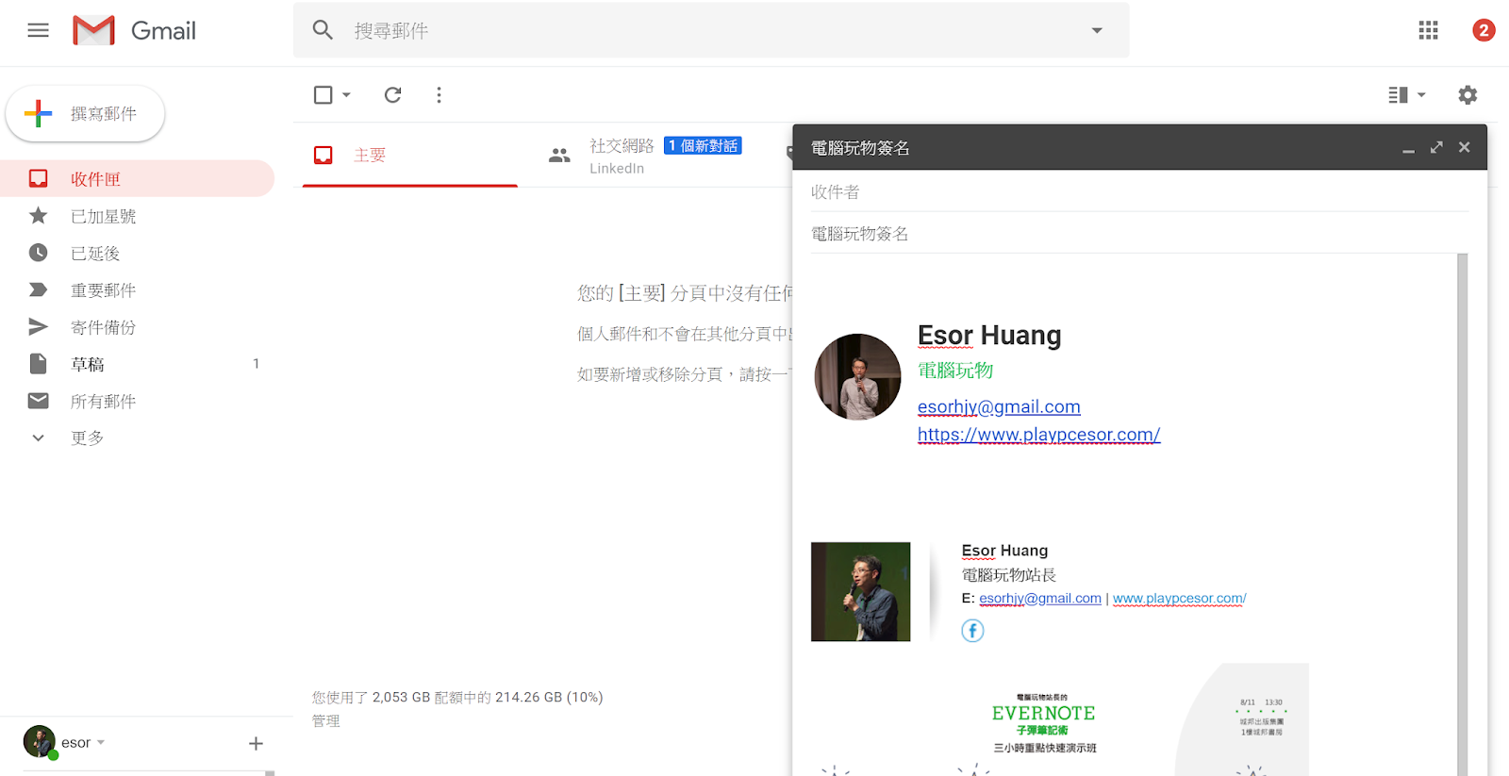
Task: Toggle the select all emails checkbox
Action: pos(323,94)
